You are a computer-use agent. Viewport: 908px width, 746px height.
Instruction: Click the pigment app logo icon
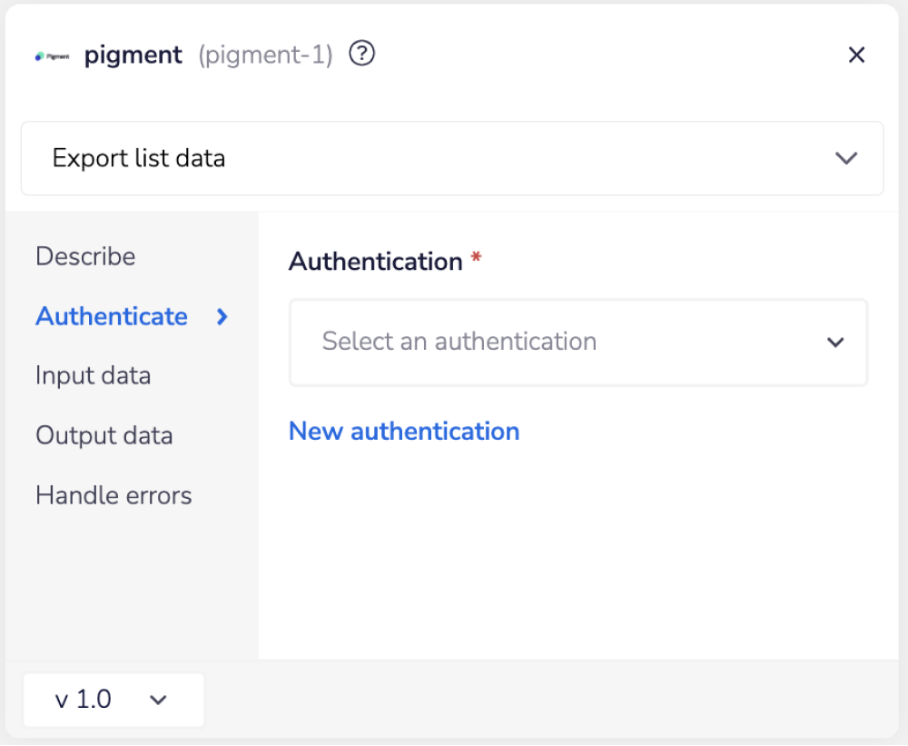click(x=52, y=55)
